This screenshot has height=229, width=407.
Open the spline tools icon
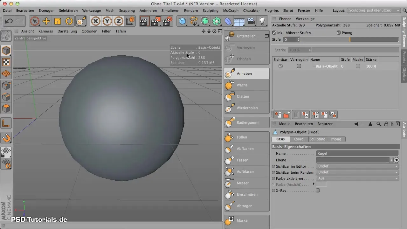tap(194, 21)
